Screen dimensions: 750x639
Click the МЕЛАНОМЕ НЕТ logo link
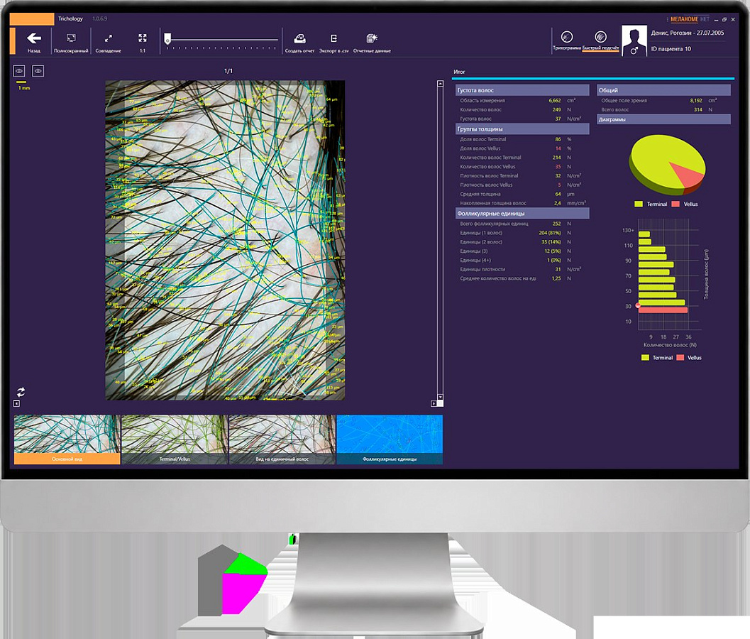(x=690, y=20)
